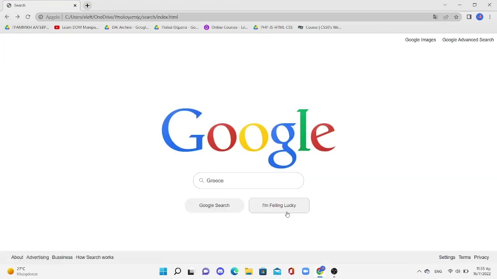Go forward with the browser forward arrow
The height and width of the screenshot is (279, 497).
pyautogui.click(x=17, y=17)
